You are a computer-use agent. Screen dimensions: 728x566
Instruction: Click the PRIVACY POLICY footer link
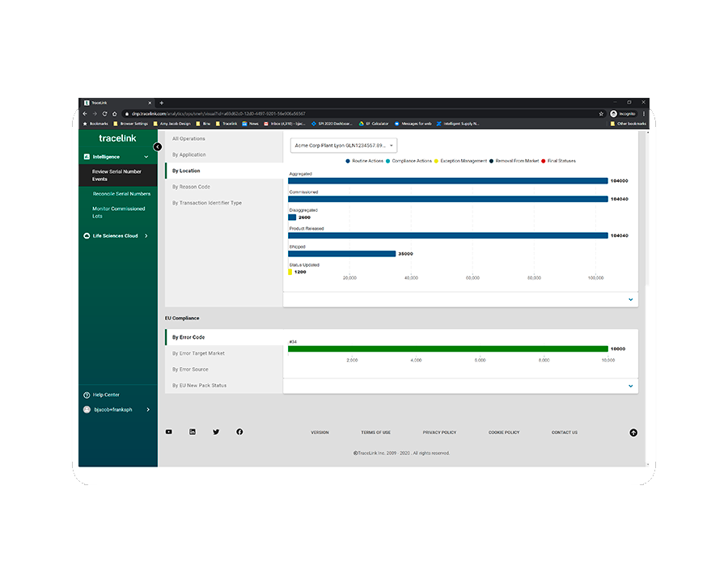(440, 433)
